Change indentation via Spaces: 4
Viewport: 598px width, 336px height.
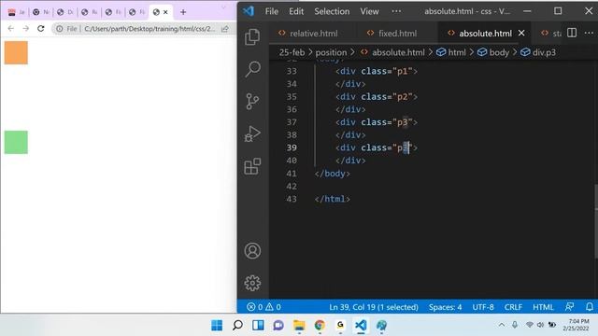tap(445, 307)
